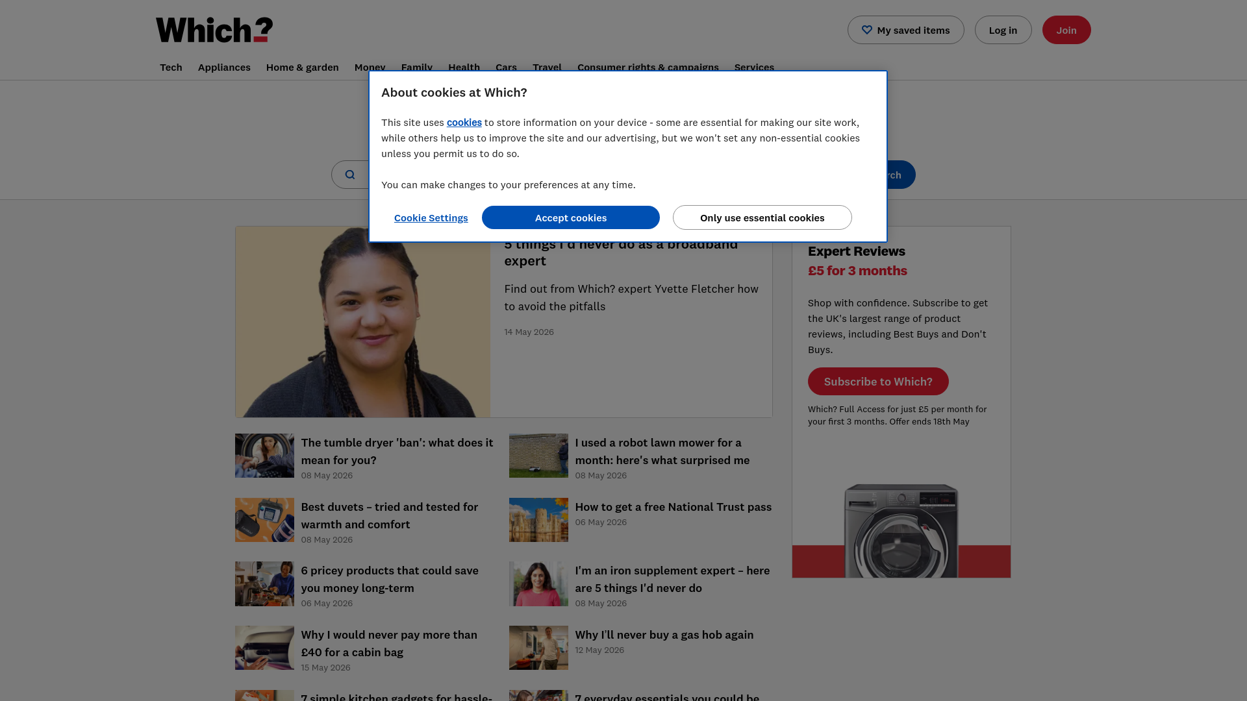Open the cabin bag article thumbnail
This screenshot has height=701, width=1247.
click(x=264, y=648)
